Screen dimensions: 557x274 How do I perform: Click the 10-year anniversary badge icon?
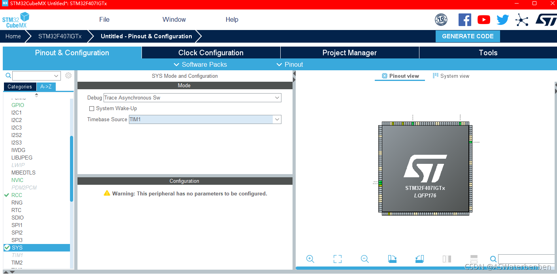441,20
